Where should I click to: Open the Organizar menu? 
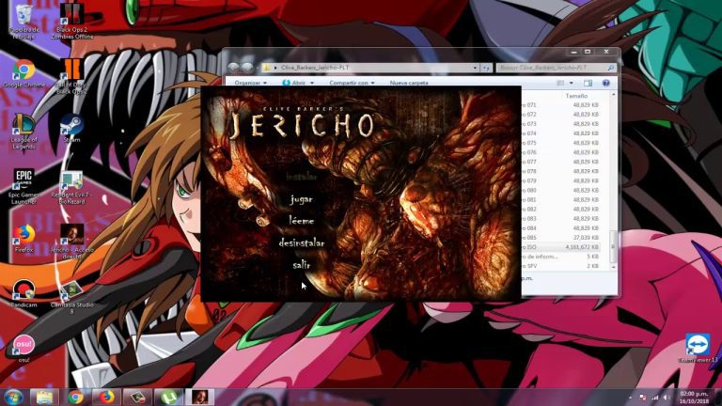[250, 83]
